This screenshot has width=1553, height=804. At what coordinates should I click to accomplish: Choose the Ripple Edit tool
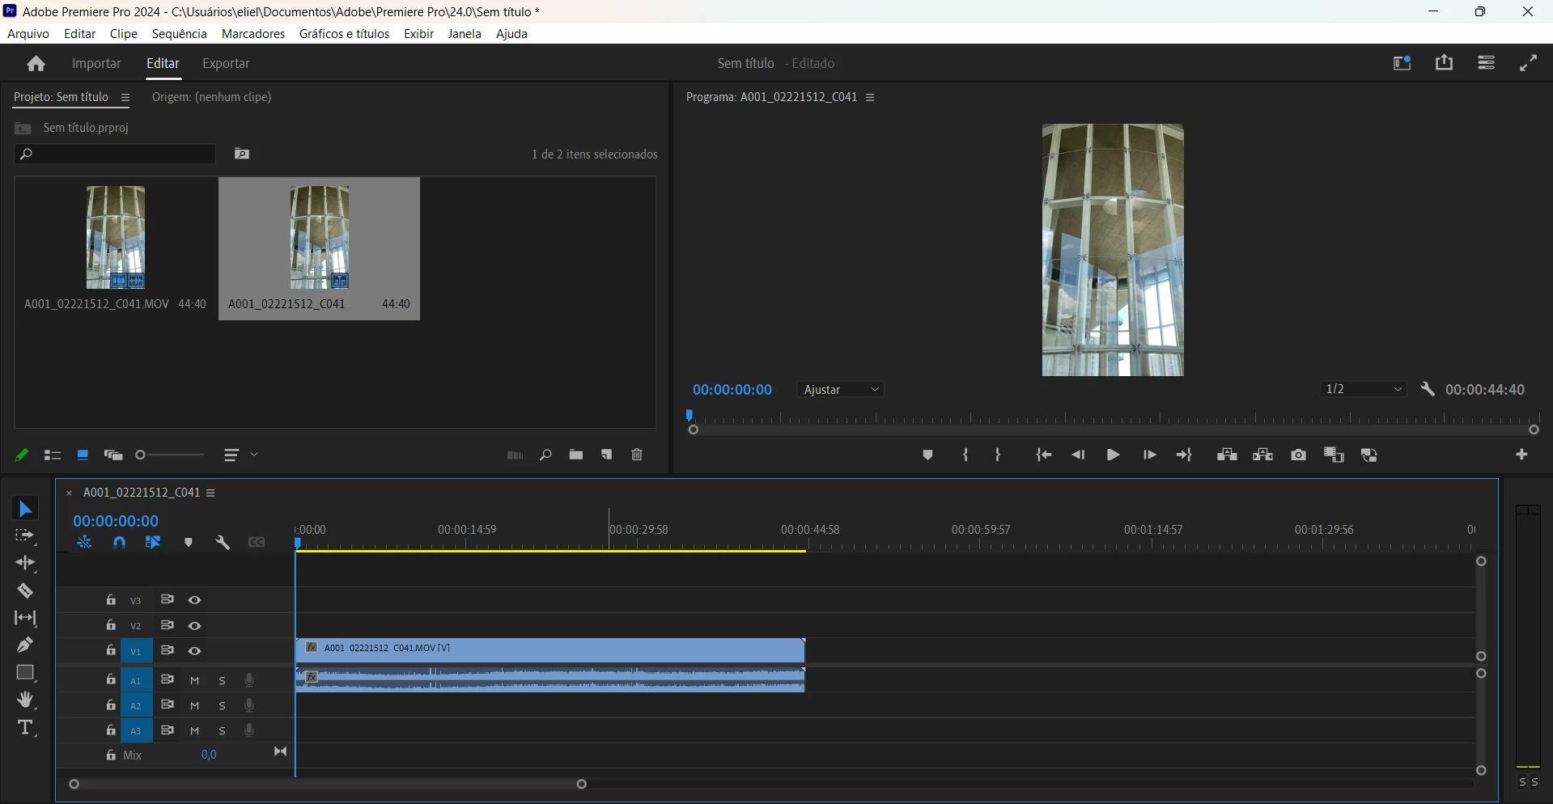point(25,563)
